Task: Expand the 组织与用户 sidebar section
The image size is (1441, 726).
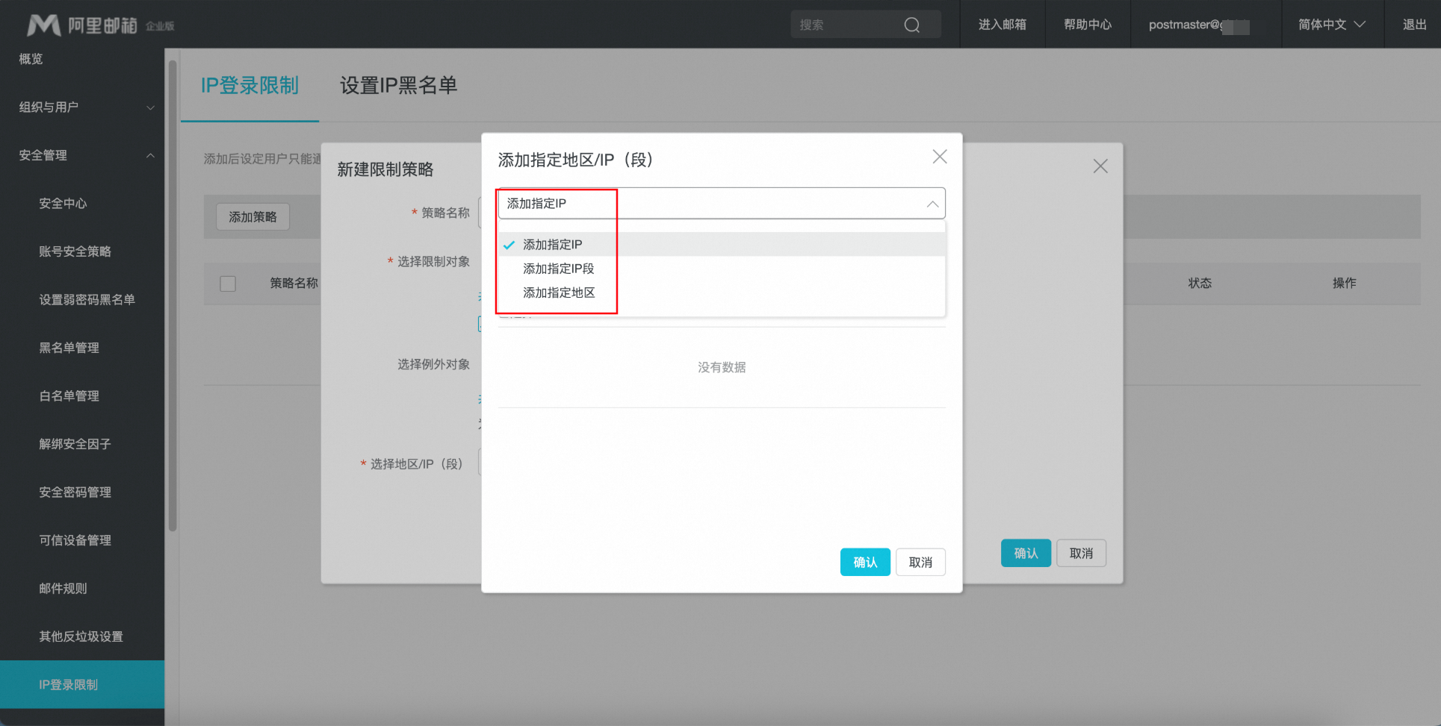Action: click(82, 107)
